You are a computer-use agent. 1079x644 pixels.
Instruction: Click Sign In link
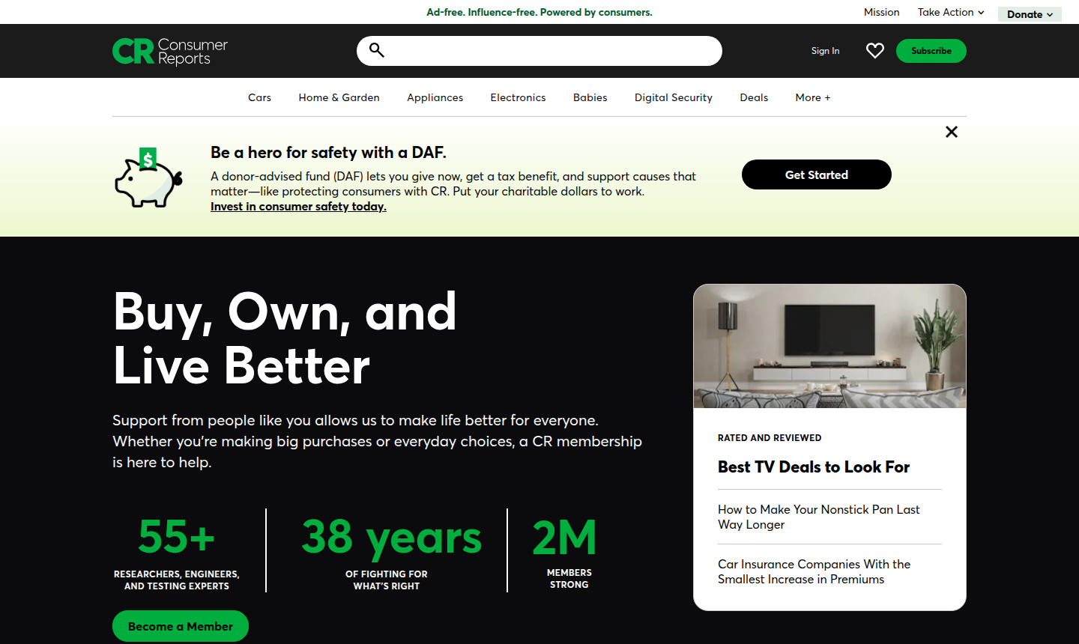(x=825, y=51)
